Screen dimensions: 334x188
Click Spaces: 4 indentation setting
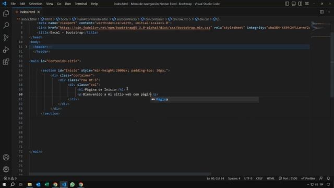click(x=234, y=179)
